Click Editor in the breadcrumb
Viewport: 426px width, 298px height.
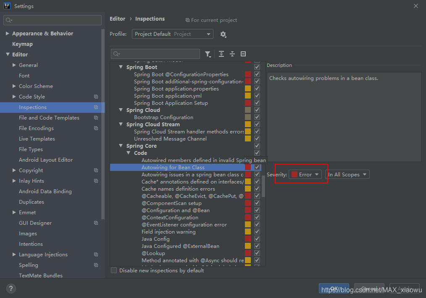[x=117, y=19]
